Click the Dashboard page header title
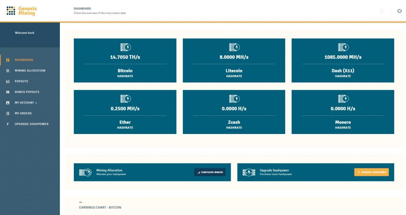This screenshot has height=215, width=406. 82,9
